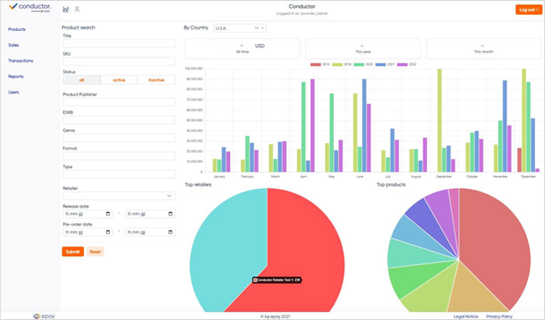The image size is (545, 320).
Task: Open Sales in the sidebar
Action: [13, 45]
